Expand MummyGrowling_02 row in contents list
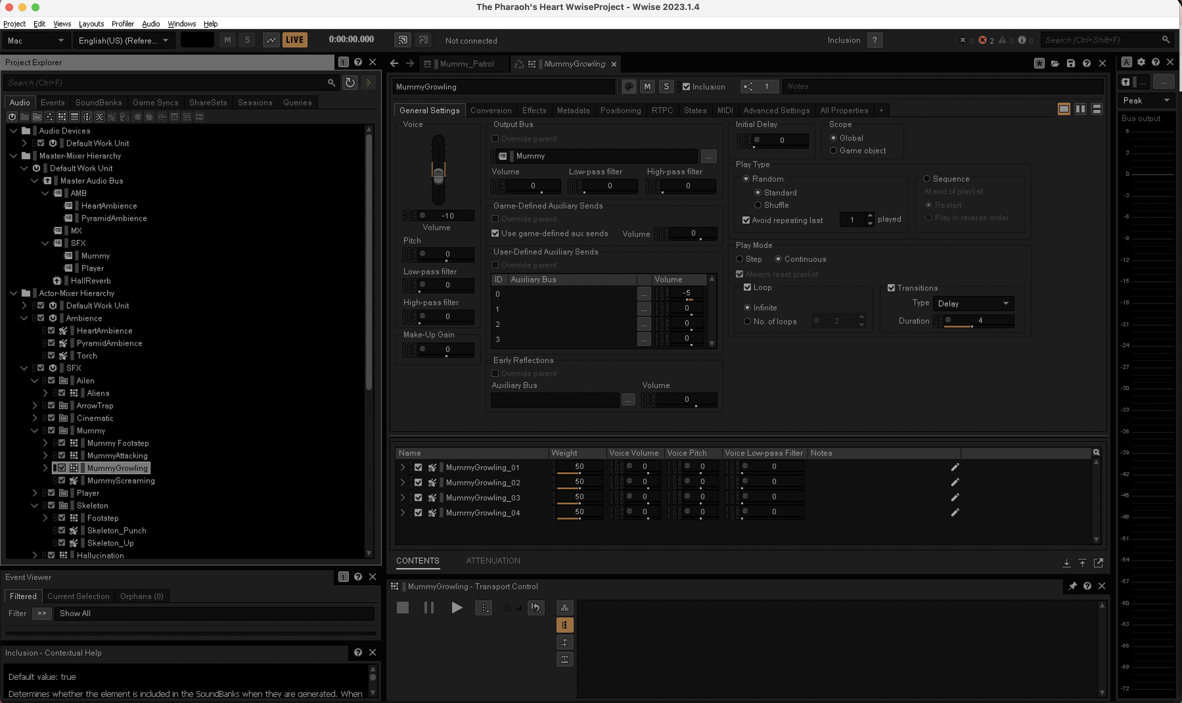 (402, 483)
